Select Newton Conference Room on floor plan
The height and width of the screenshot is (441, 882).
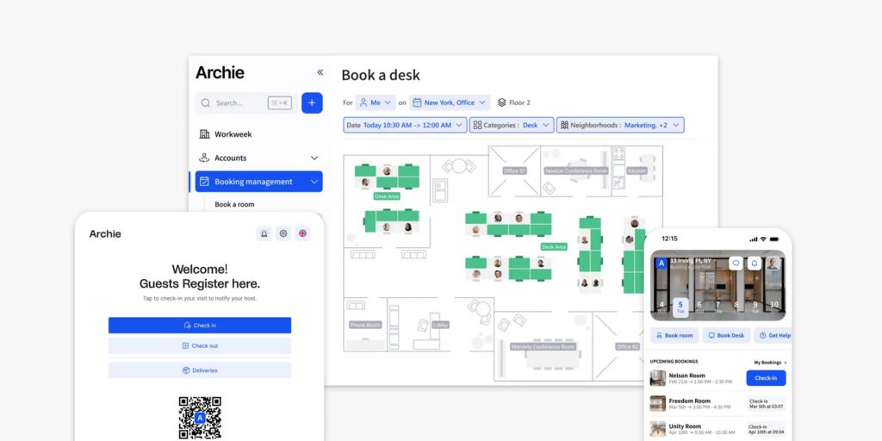576,171
